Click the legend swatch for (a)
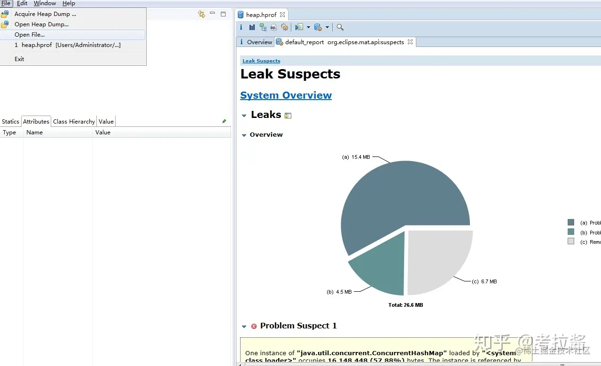 (571, 222)
